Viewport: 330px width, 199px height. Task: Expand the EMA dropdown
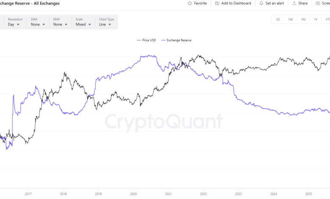[60, 25]
